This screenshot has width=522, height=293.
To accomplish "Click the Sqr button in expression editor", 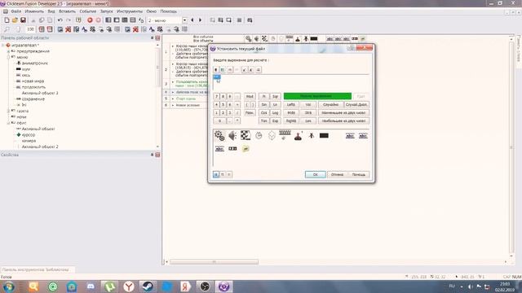I will click(x=276, y=96).
